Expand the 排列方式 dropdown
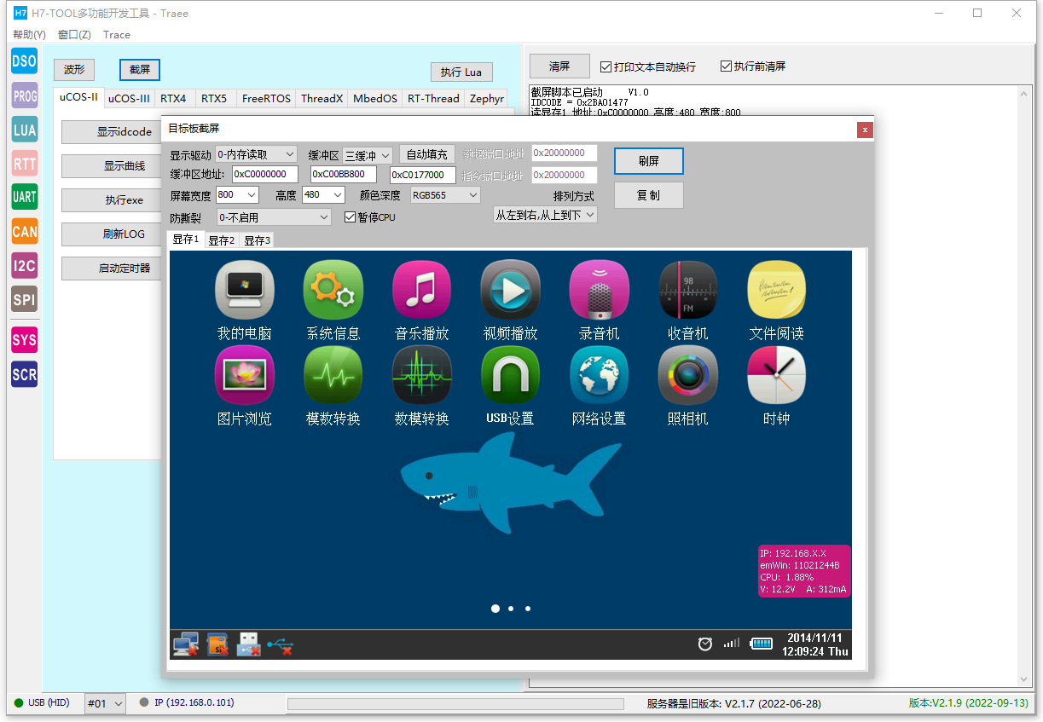 coord(546,215)
